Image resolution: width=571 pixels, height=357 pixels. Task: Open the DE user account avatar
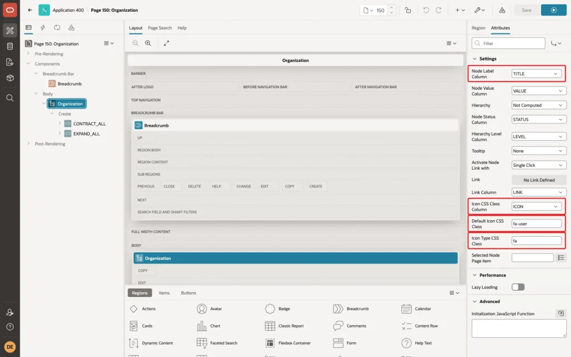(x=10, y=347)
